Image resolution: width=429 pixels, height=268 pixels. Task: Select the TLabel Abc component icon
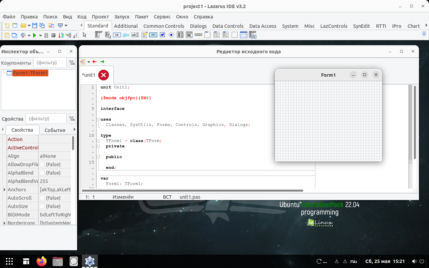[126, 35]
